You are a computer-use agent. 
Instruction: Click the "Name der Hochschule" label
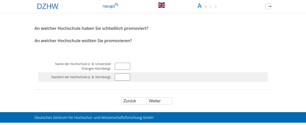click(x=83, y=66)
